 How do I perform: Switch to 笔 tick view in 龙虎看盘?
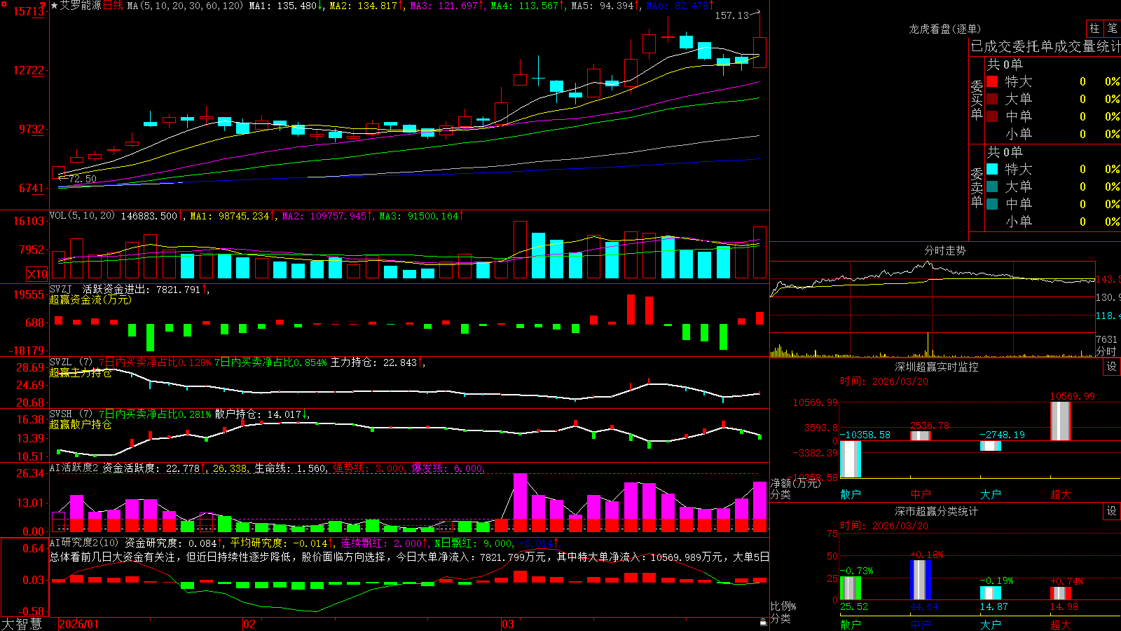pyautogui.click(x=1113, y=28)
